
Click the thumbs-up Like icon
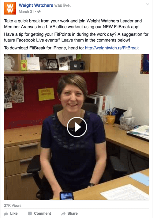[x=6, y=213]
